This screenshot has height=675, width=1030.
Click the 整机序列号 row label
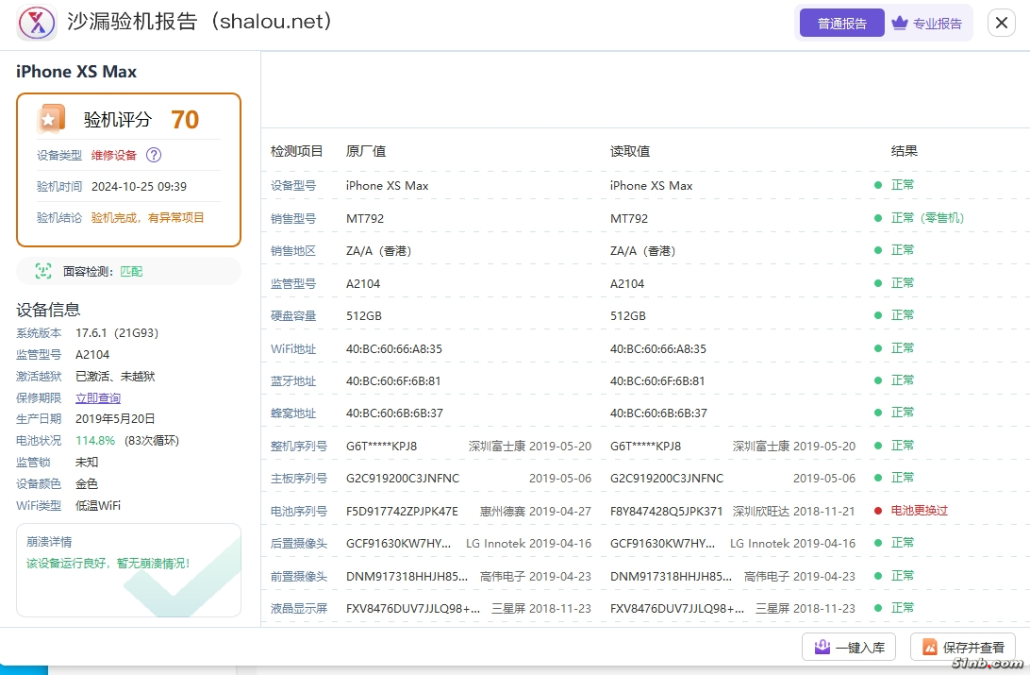299,446
